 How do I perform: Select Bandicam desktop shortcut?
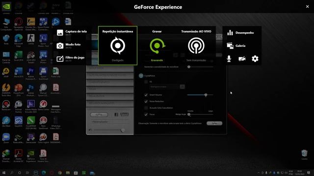tap(6, 106)
